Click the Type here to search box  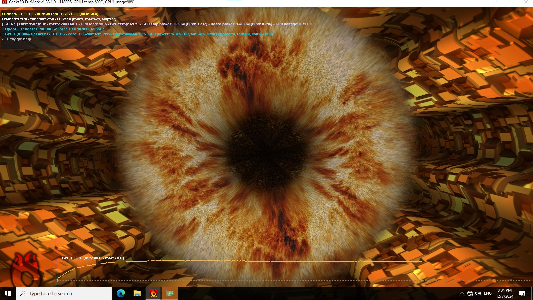click(64, 293)
